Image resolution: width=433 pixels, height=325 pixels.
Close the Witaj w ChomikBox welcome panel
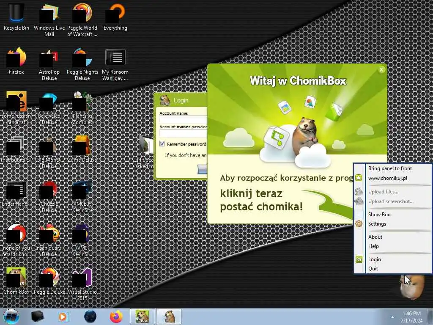tap(381, 70)
